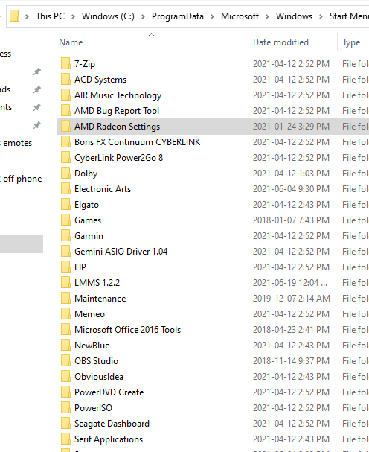Click the Garmin folder icon
369x452 pixels.
(65, 235)
